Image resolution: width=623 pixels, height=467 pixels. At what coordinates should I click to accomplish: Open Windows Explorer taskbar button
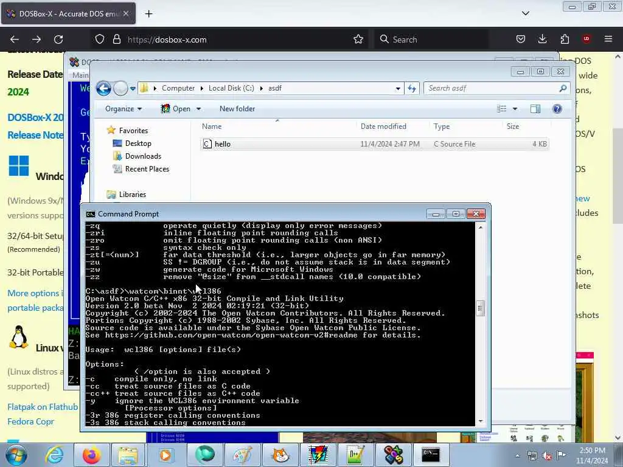pos(128,455)
